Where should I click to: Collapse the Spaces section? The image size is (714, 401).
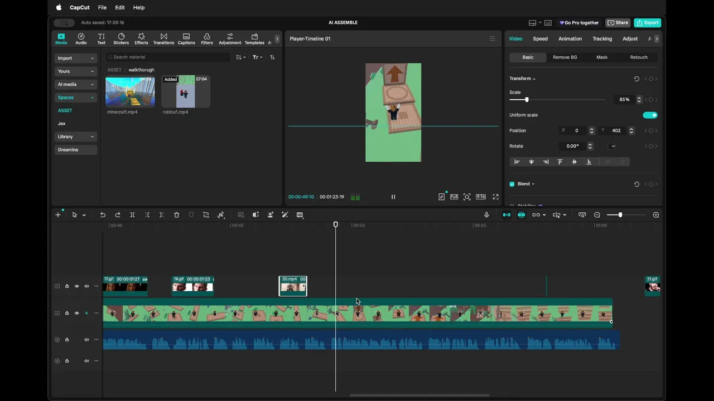(76, 97)
